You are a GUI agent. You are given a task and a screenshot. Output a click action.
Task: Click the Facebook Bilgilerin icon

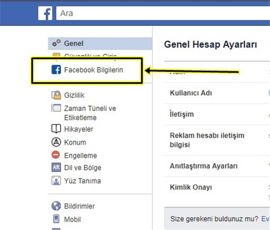click(56, 70)
